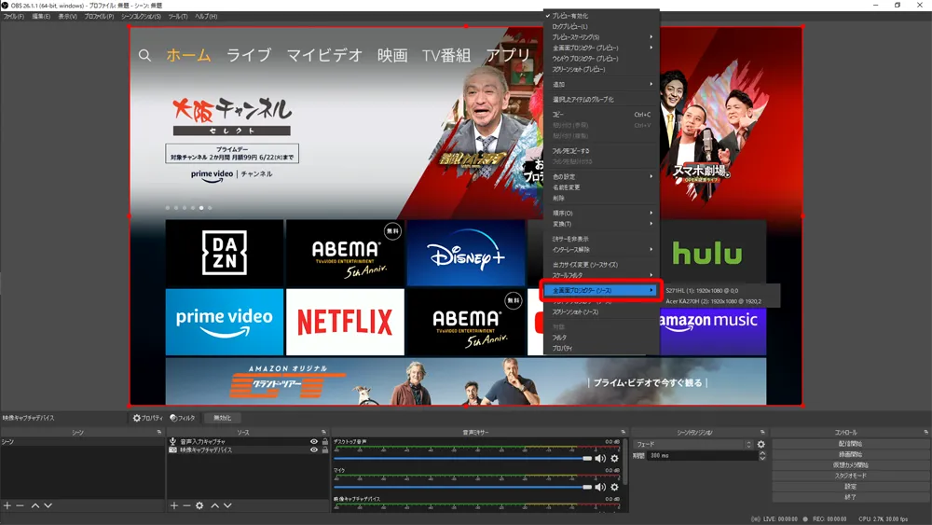Viewport: 932px width, 525px height.
Task: Hide the 映像キャプチャデバイス source with eye icon
Action: 314,450
